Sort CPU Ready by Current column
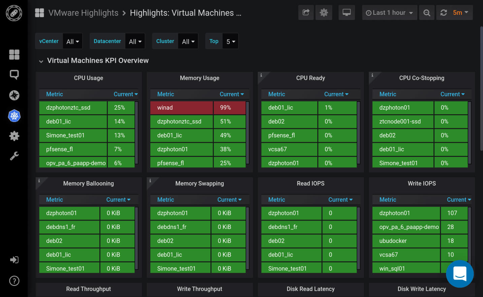 336,94
